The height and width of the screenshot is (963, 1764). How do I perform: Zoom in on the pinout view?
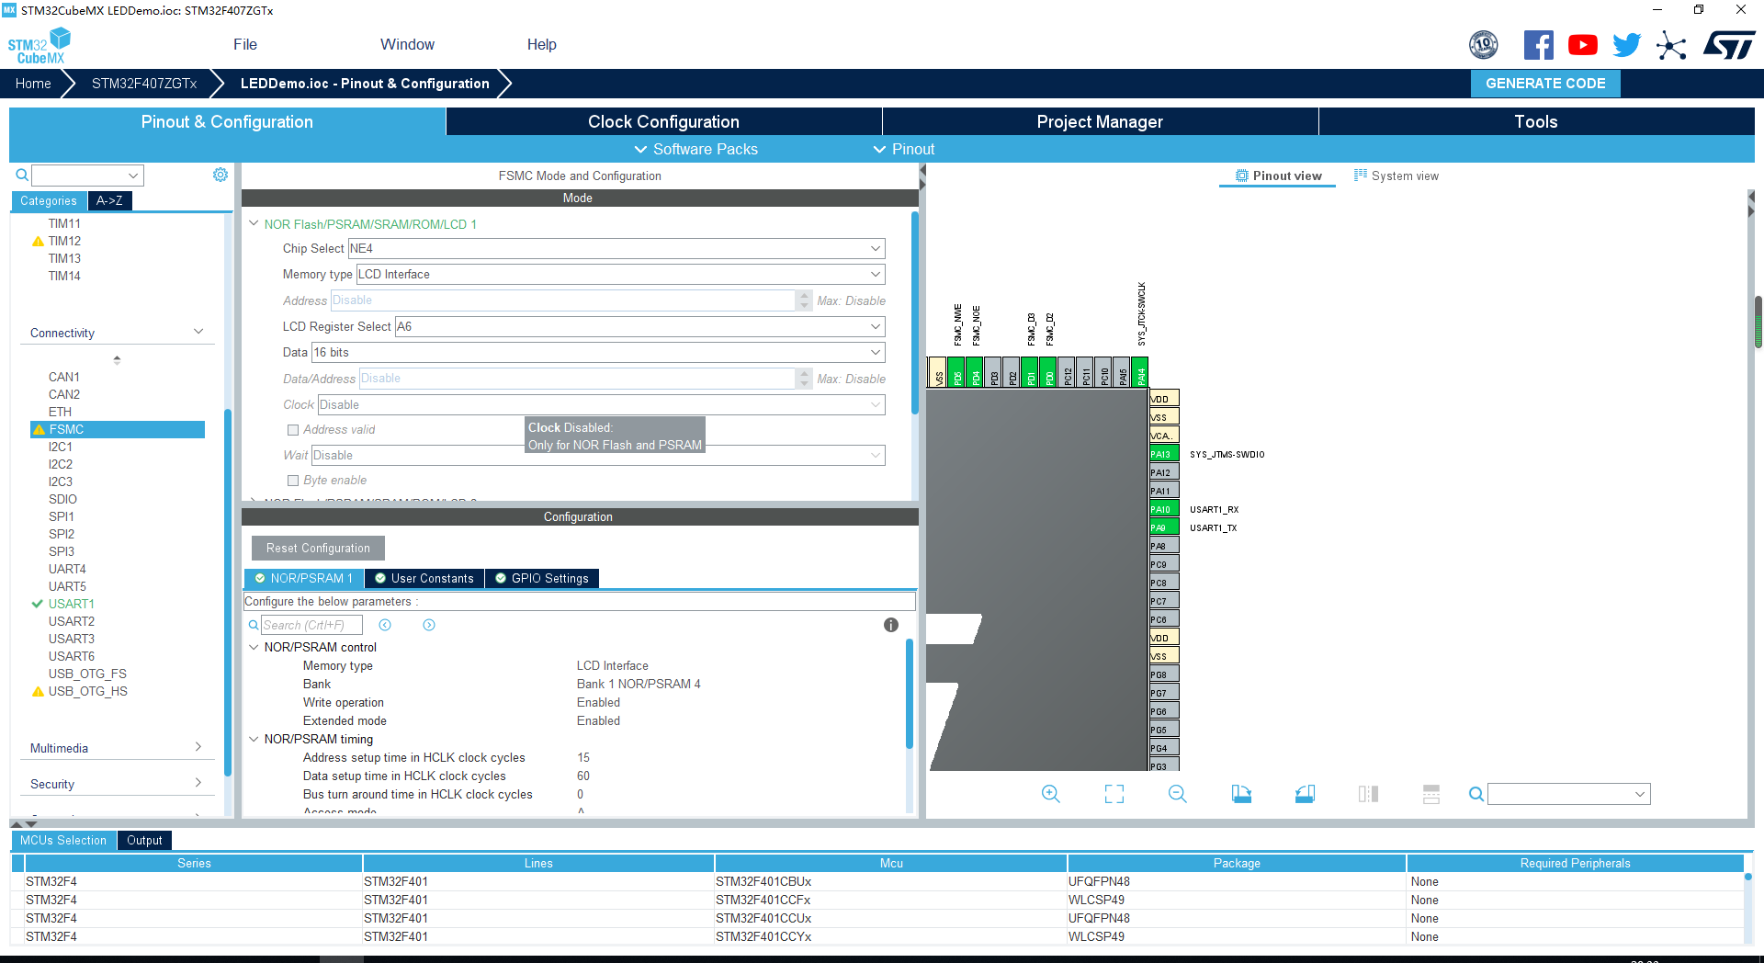1051,794
